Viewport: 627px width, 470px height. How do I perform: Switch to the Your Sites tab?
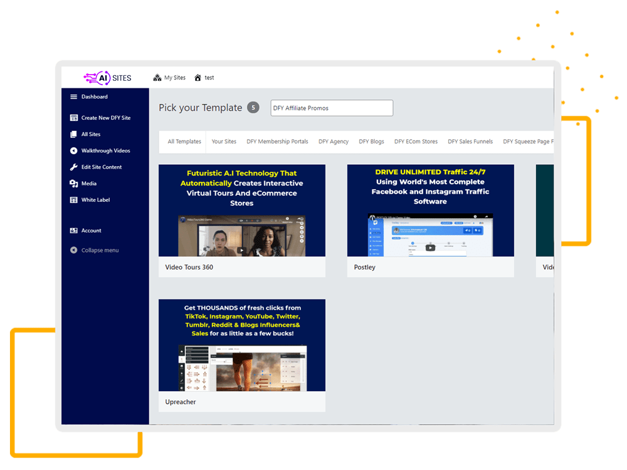(224, 142)
